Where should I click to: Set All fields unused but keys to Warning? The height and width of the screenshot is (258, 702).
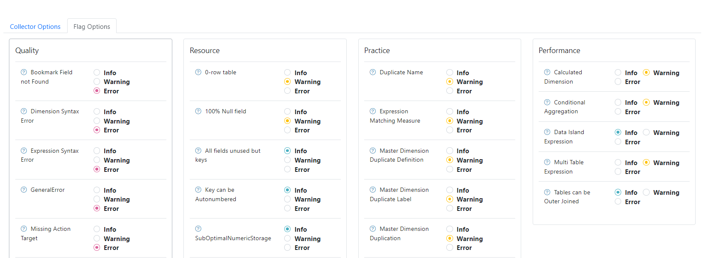click(288, 160)
